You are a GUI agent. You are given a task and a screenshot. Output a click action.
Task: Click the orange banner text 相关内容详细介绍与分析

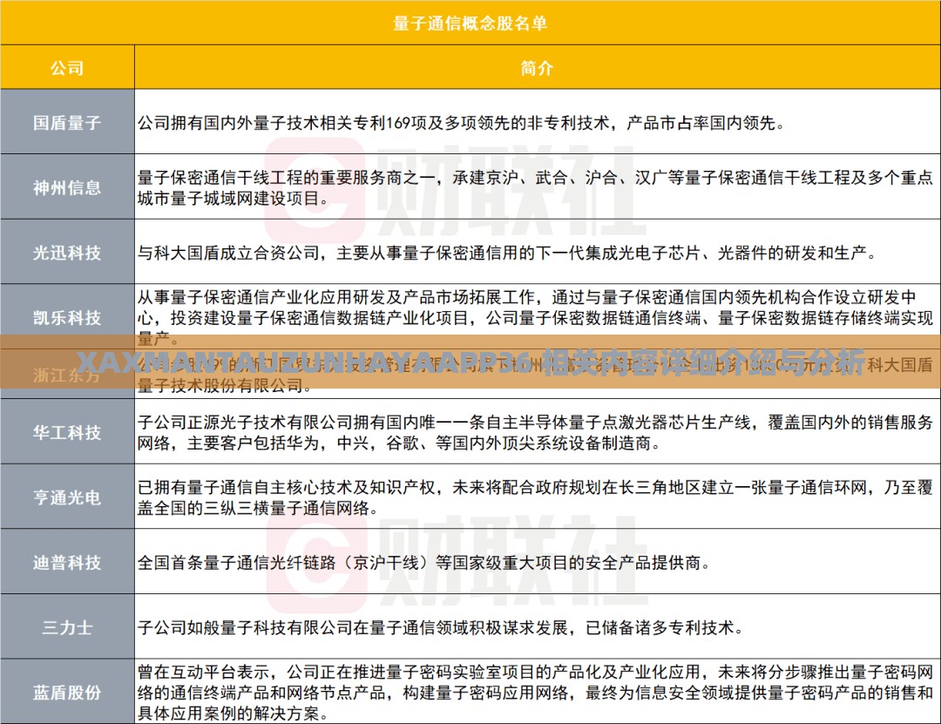coord(704,362)
